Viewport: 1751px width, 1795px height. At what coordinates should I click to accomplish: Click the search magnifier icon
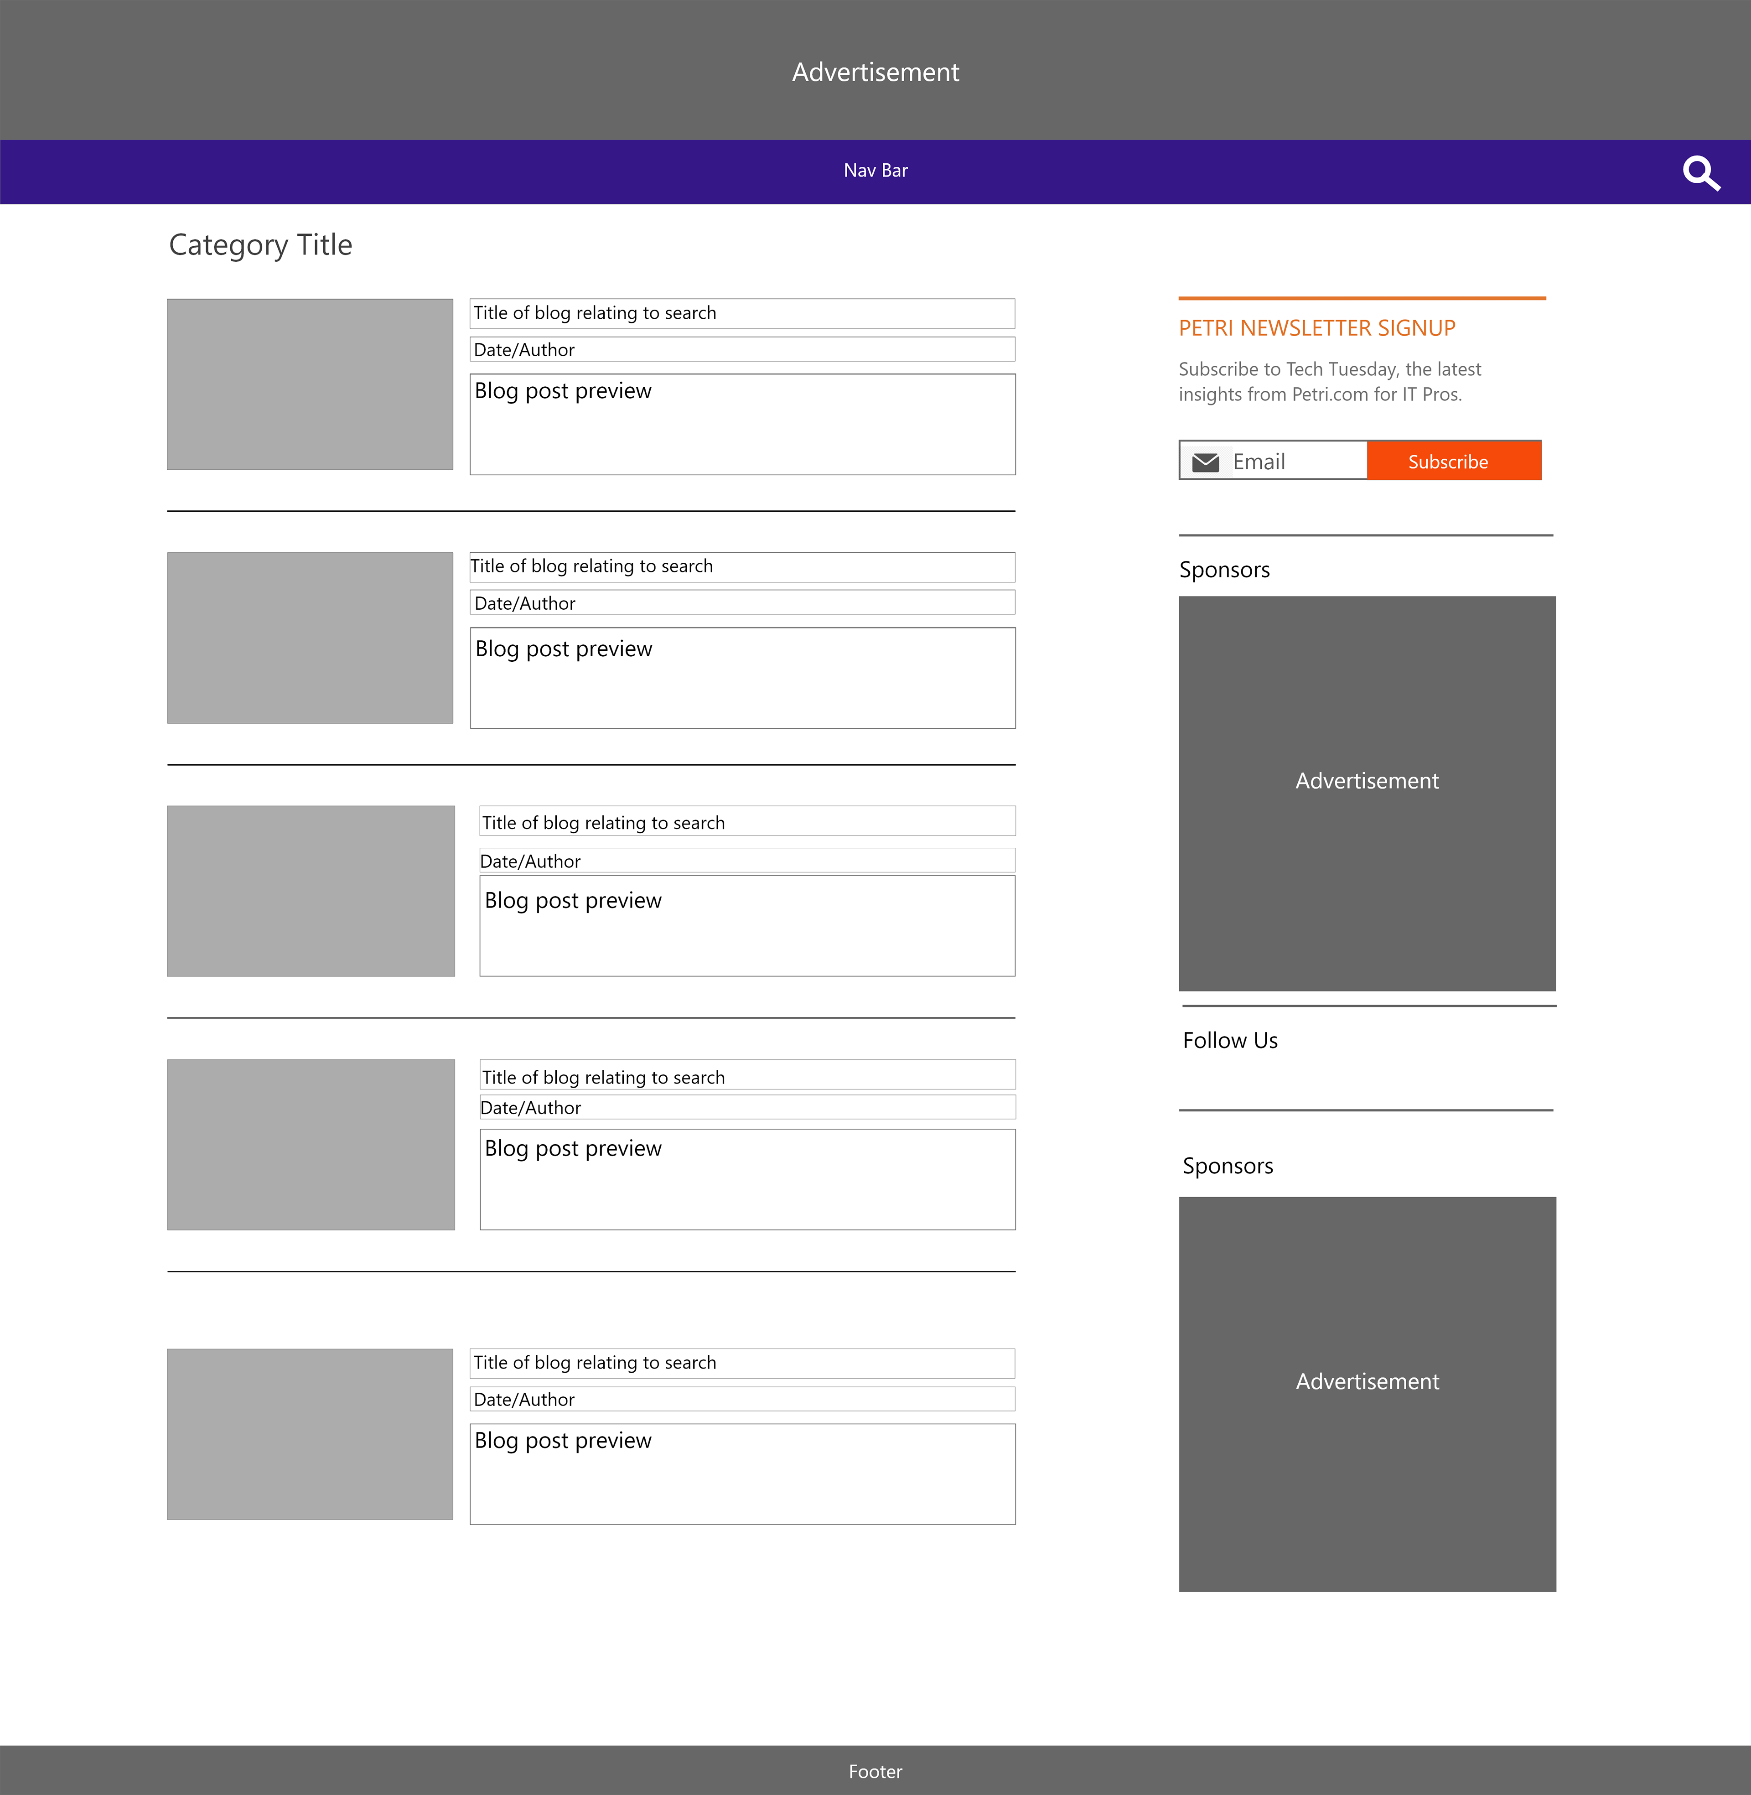click(x=1700, y=172)
